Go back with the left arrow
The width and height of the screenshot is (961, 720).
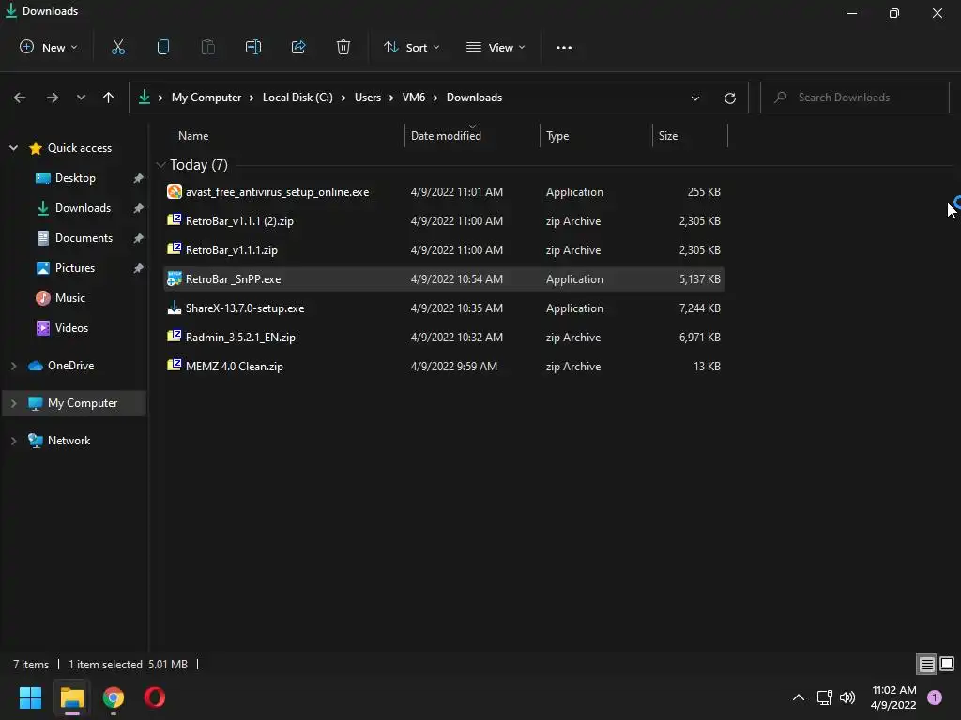(x=20, y=97)
